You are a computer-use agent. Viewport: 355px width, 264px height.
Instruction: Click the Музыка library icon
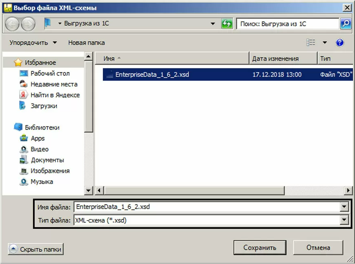coord(24,182)
